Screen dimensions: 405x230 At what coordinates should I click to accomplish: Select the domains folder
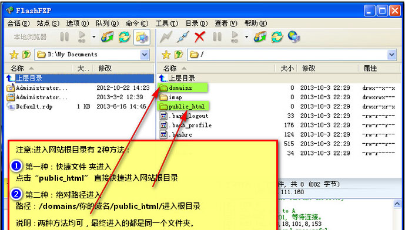click(x=182, y=87)
